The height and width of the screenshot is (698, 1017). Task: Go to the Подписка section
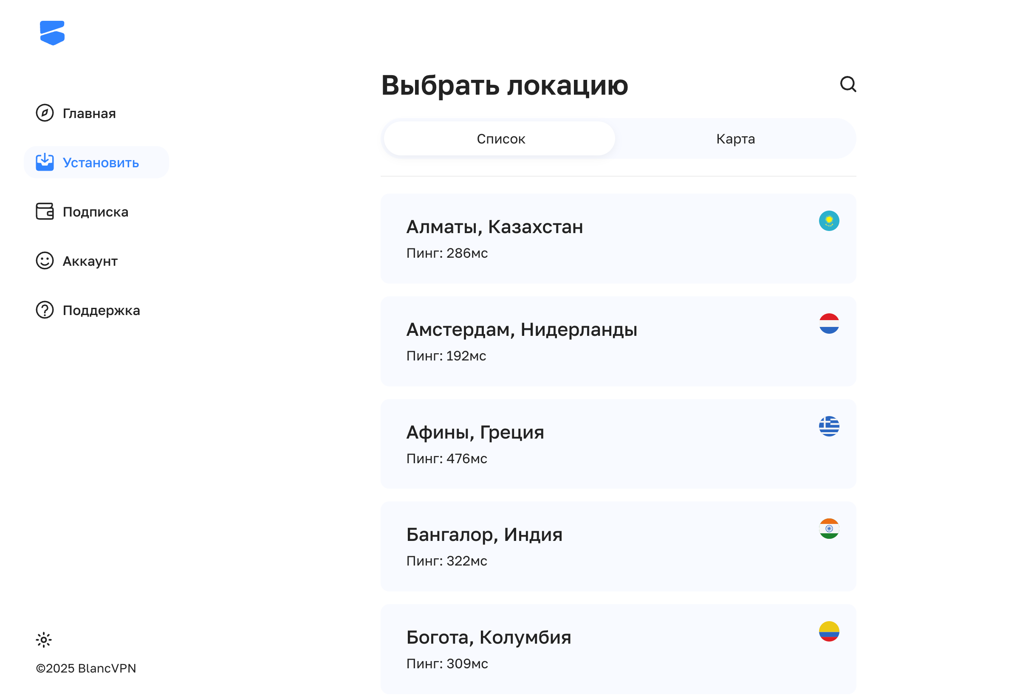pos(96,212)
